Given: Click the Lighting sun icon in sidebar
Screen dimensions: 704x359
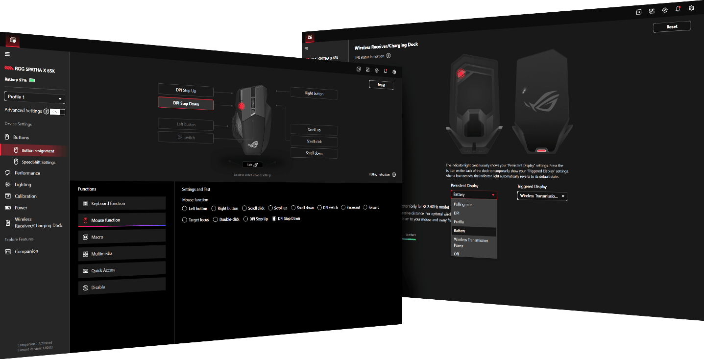Looking at the screenshot, I should [7, 185].
